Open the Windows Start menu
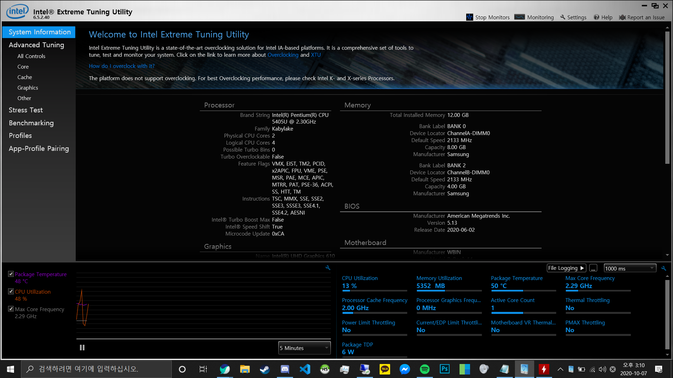 point(11,369)
